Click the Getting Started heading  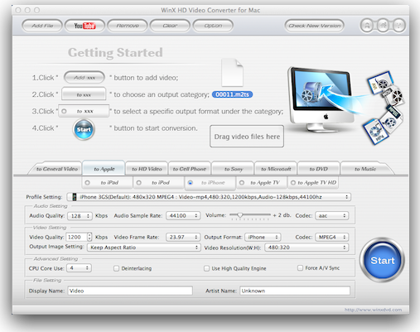pyautogui.click(x=115, y=52)
